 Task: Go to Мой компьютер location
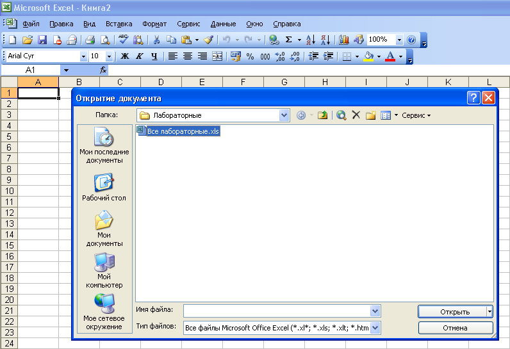pyautogui.click(x=104, y=271)
